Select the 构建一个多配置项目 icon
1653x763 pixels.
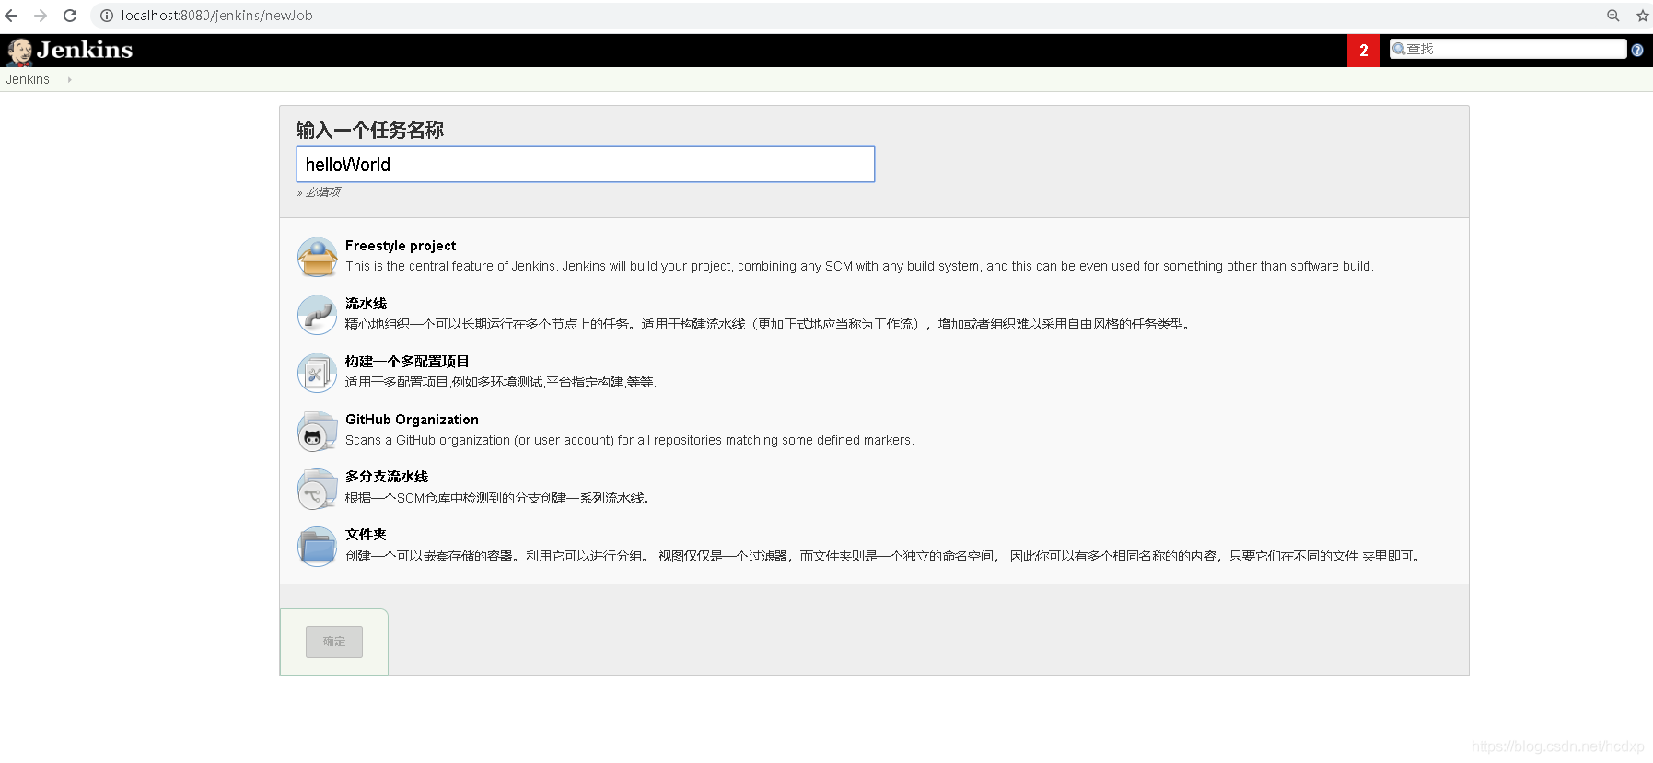click(x=318, y=373)
